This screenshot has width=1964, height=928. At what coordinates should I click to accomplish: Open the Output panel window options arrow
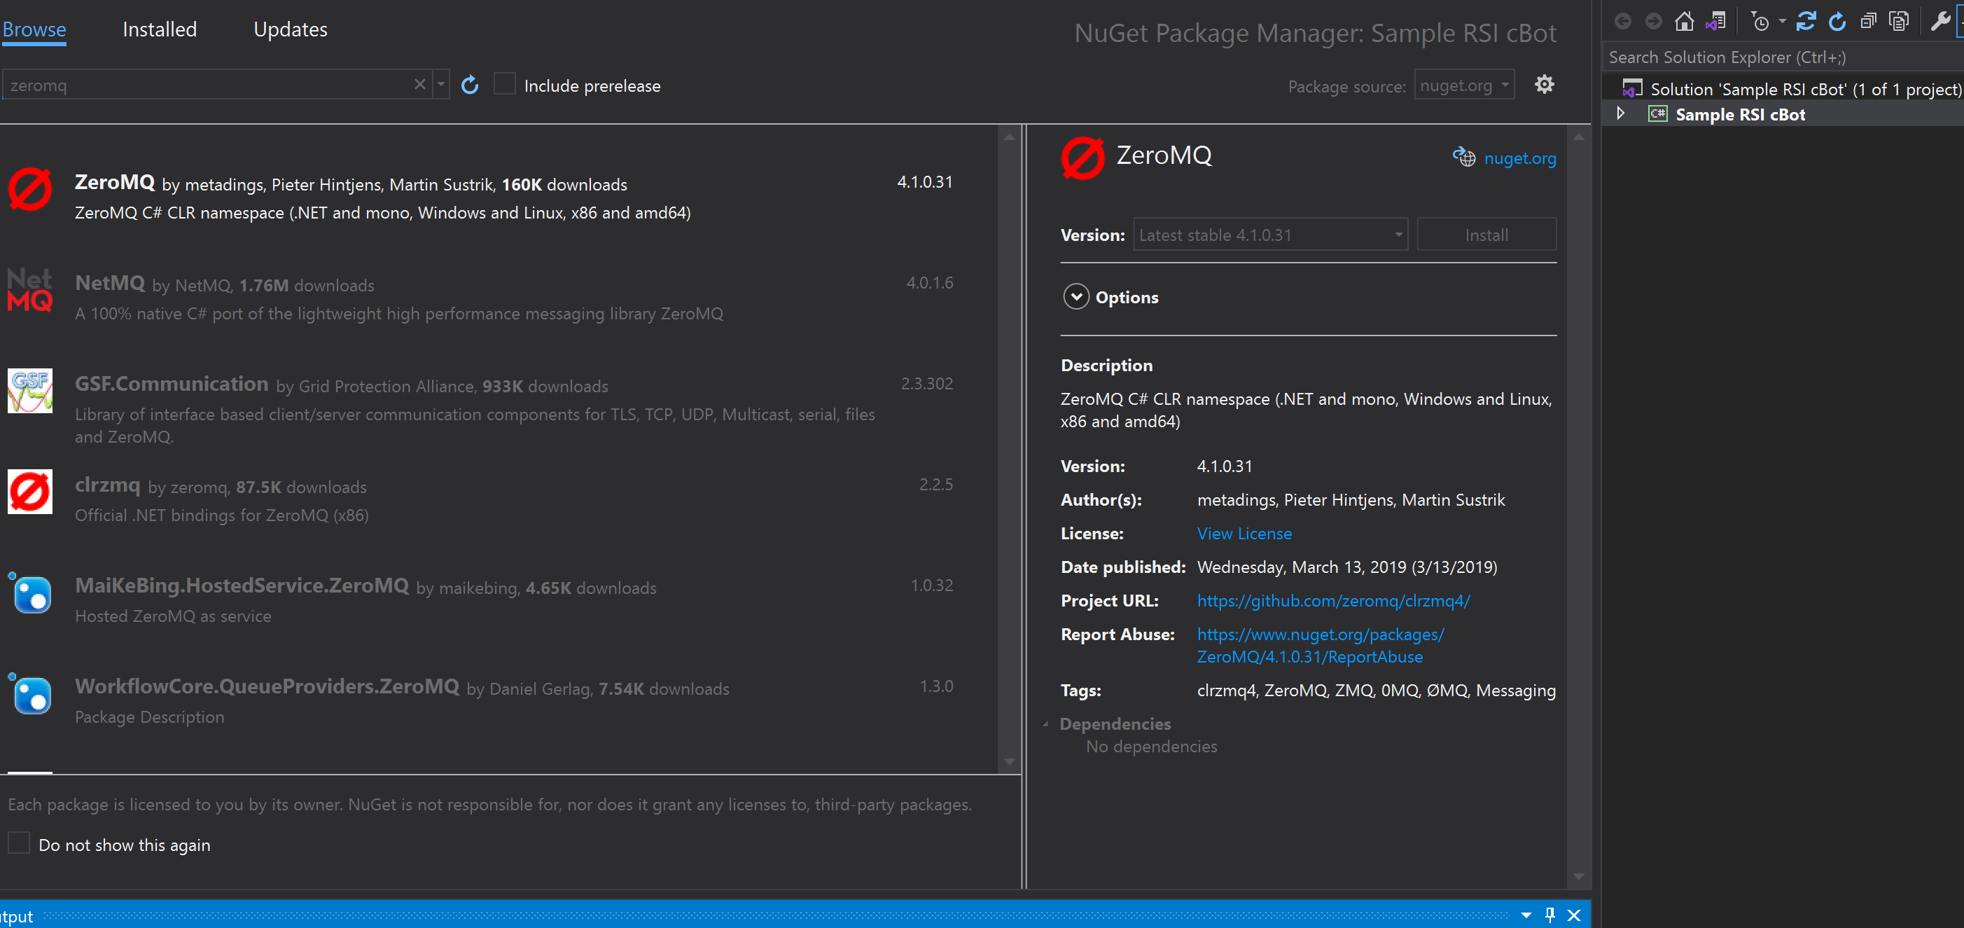coord(1526,915)
